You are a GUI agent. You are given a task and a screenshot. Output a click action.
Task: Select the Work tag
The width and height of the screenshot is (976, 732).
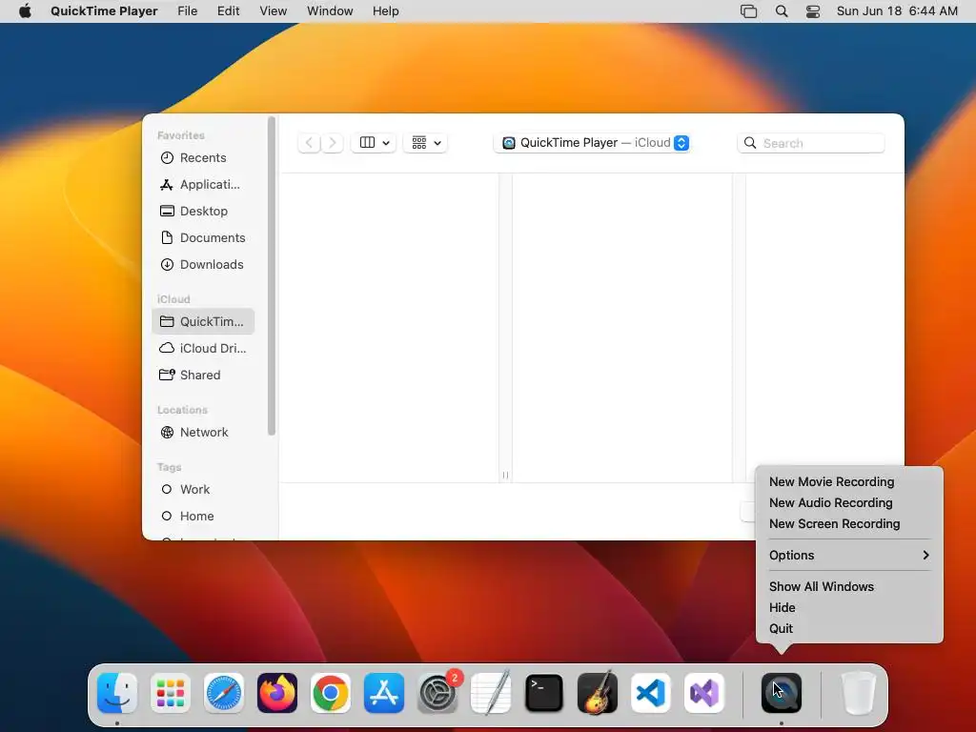tap(203, 490)
